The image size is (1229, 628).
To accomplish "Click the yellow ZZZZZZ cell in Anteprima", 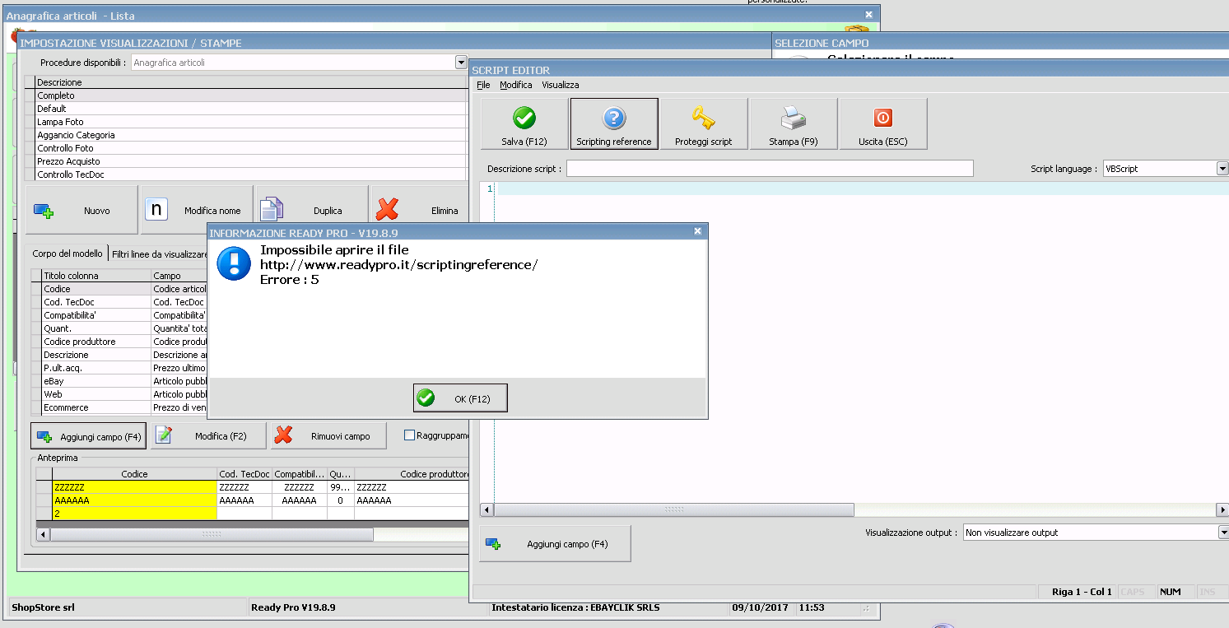I will [134, 487].
